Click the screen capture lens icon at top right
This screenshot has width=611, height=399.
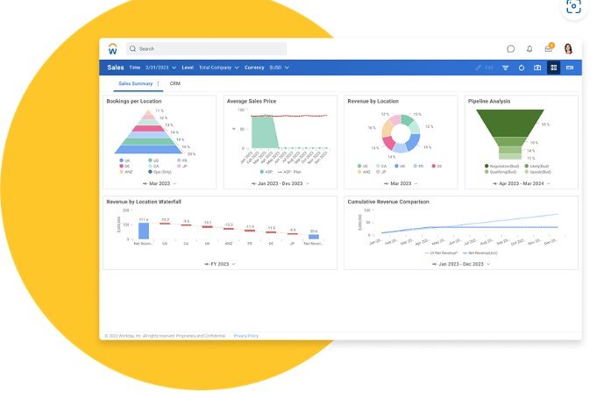pyautogui.click(x=573, y=6)
